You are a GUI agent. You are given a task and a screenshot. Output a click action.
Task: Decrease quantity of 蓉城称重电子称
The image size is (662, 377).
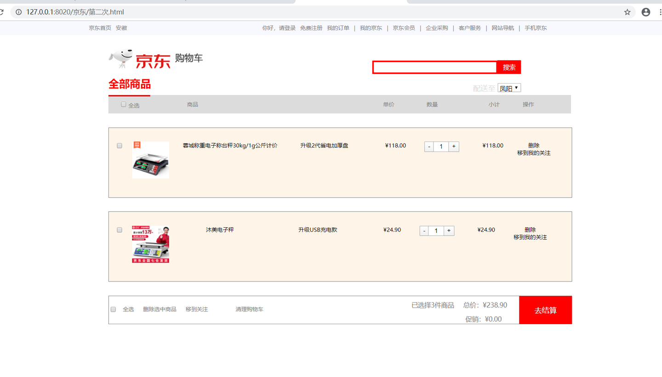coord(429,146)
